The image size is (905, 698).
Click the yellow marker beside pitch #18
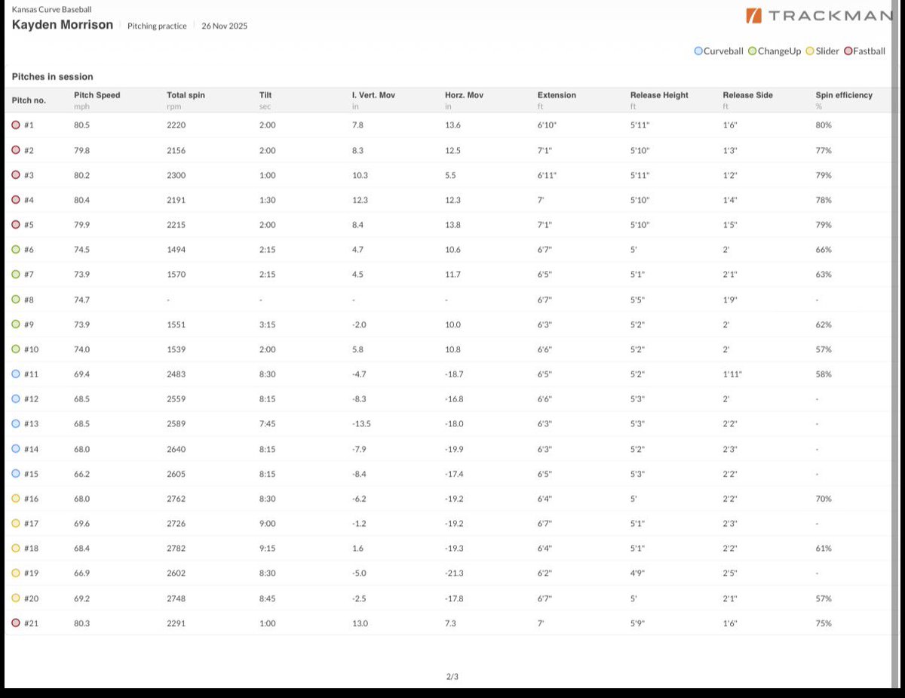click(16, 549)
